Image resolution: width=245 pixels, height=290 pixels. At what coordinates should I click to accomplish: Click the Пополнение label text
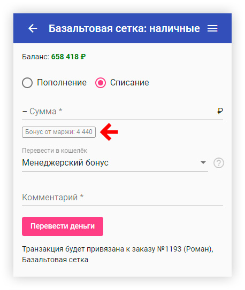coord(62,82)
